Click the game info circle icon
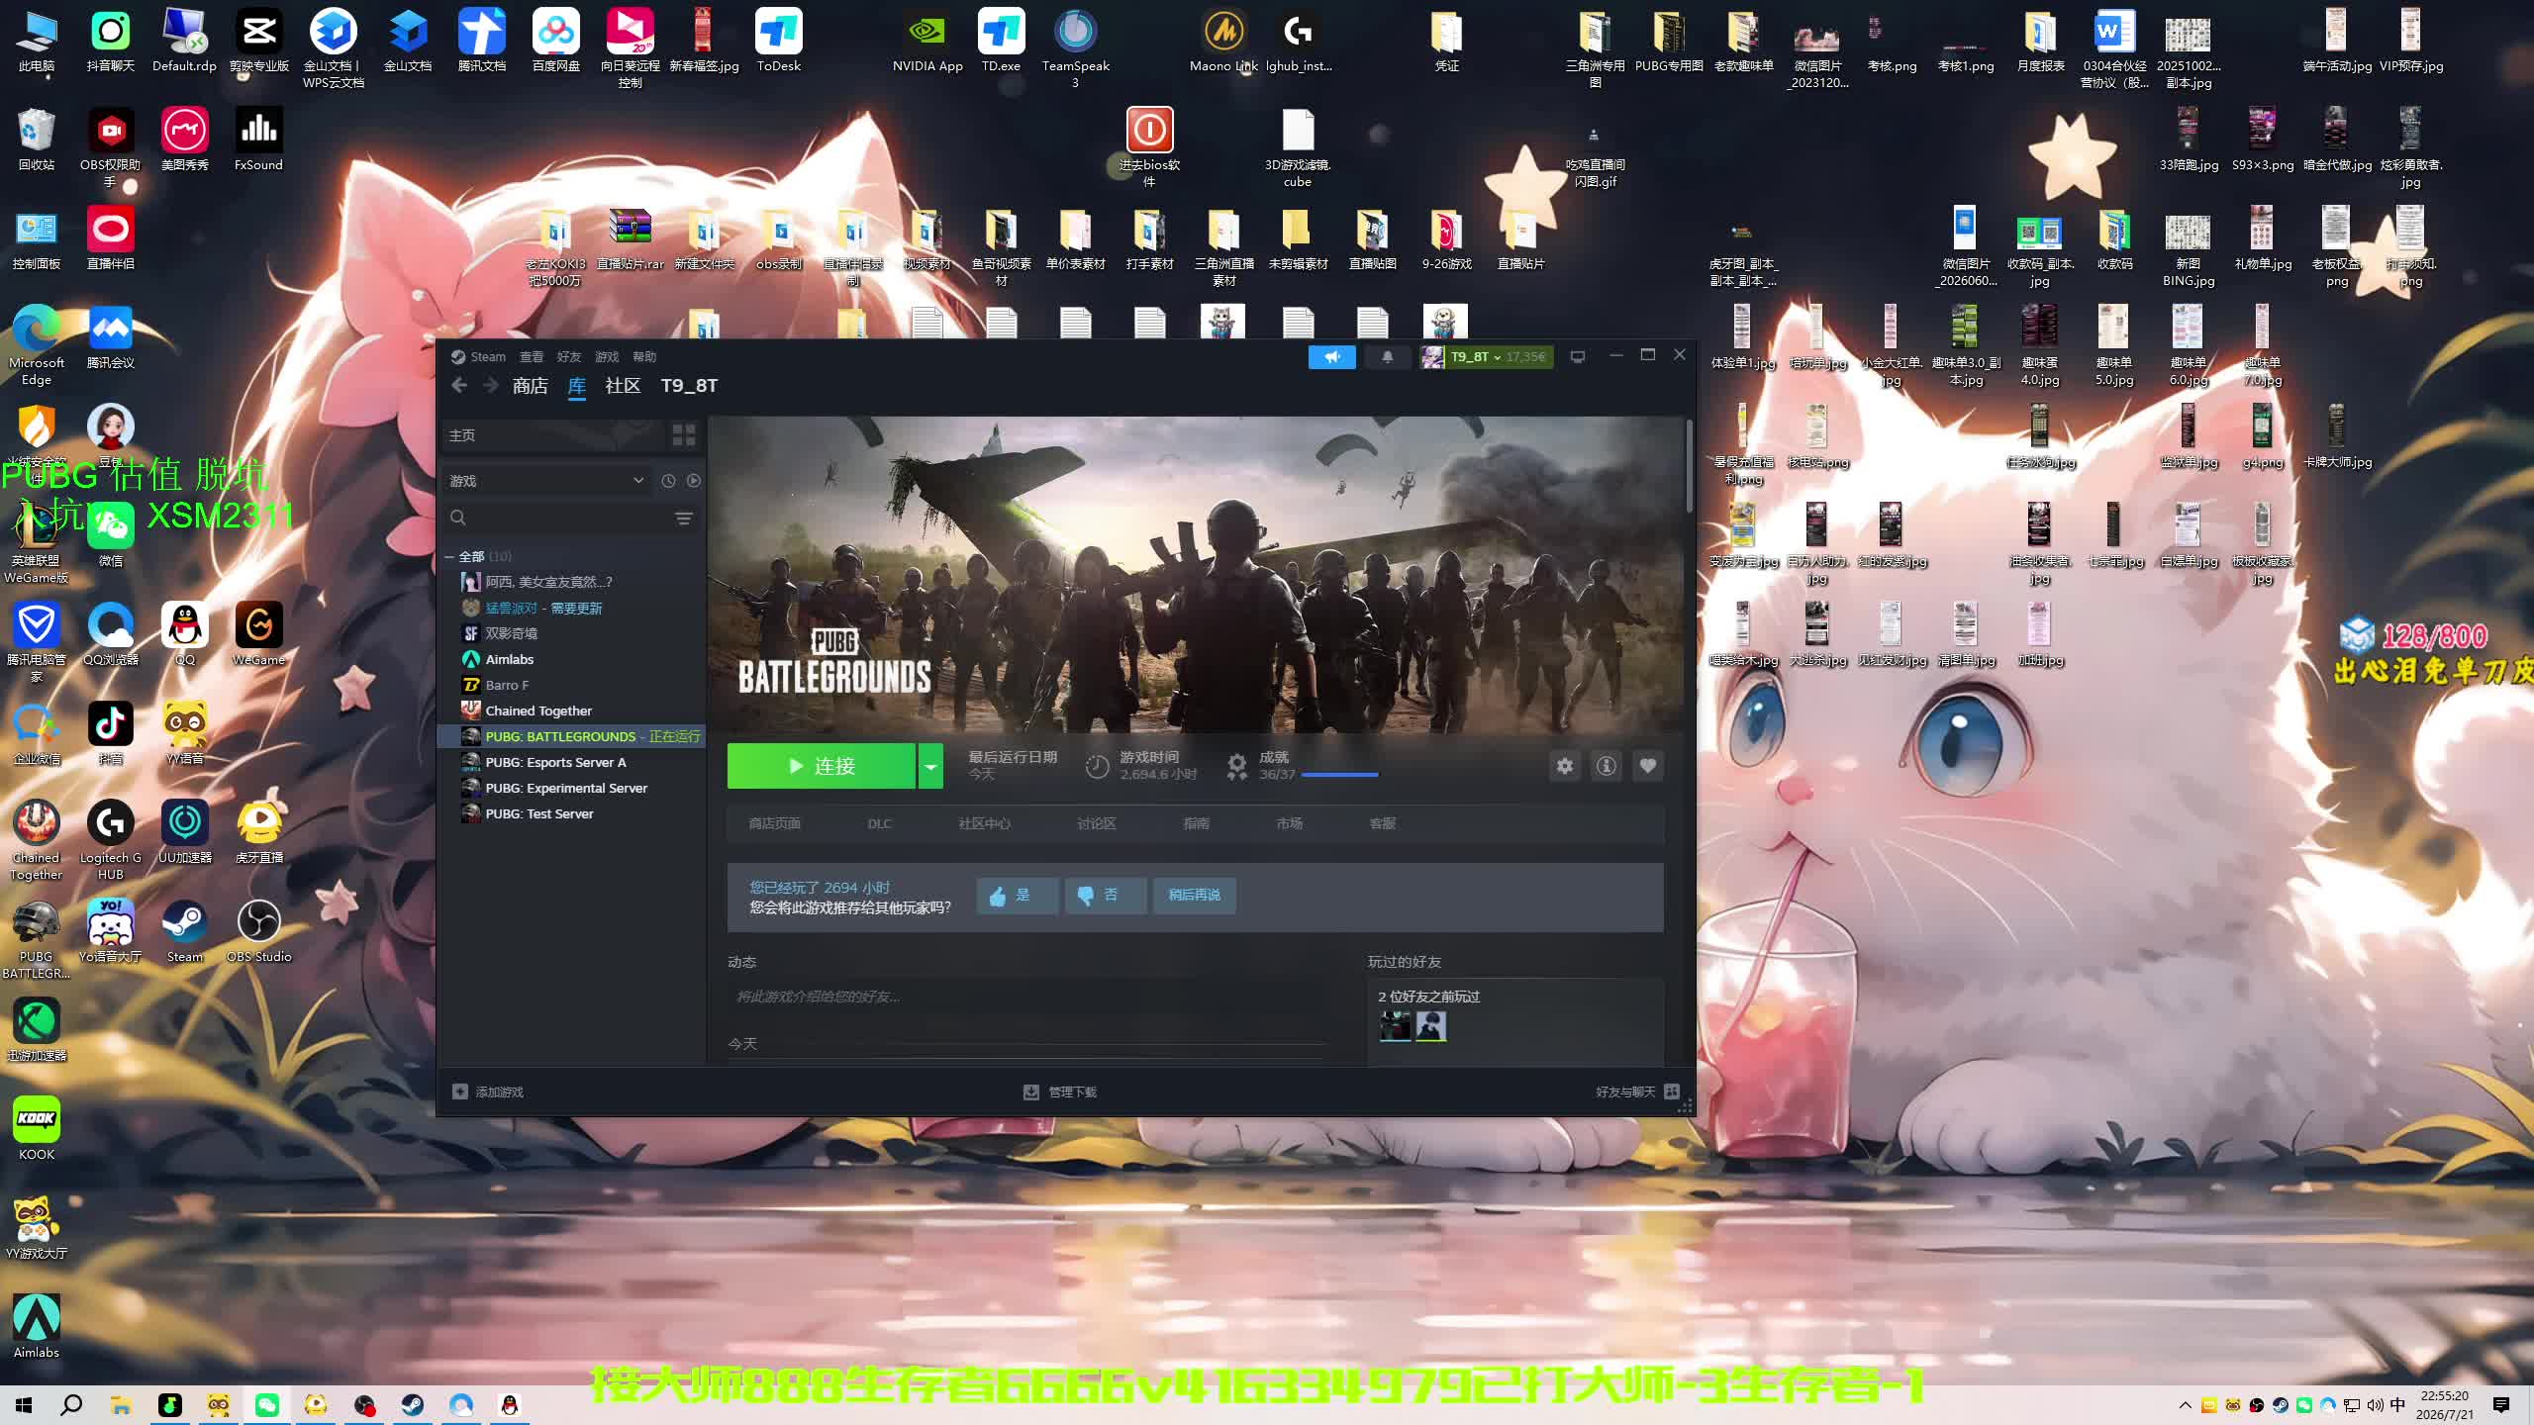The width and height of the screenshot is (2534, 1425). pos(1606,766)
